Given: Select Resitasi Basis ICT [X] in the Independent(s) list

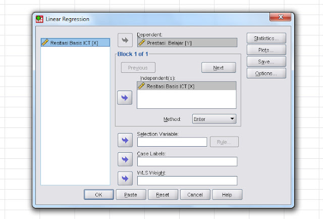Looking at the screenshot, I should pyautogui.click(x=186, y=86).
